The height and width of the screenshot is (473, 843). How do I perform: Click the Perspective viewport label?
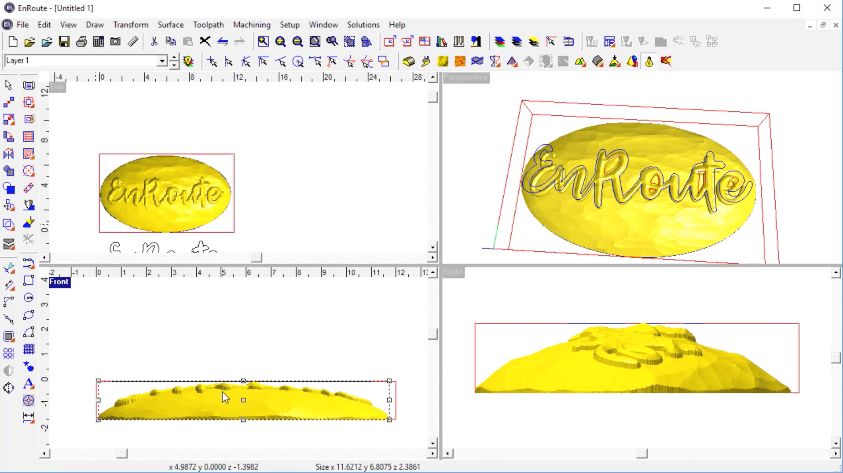(x=465, y=77)
